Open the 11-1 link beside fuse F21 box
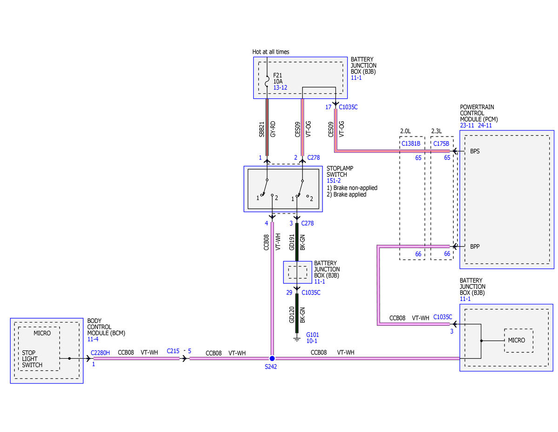558x432 pixels. [x=356, y=78]
